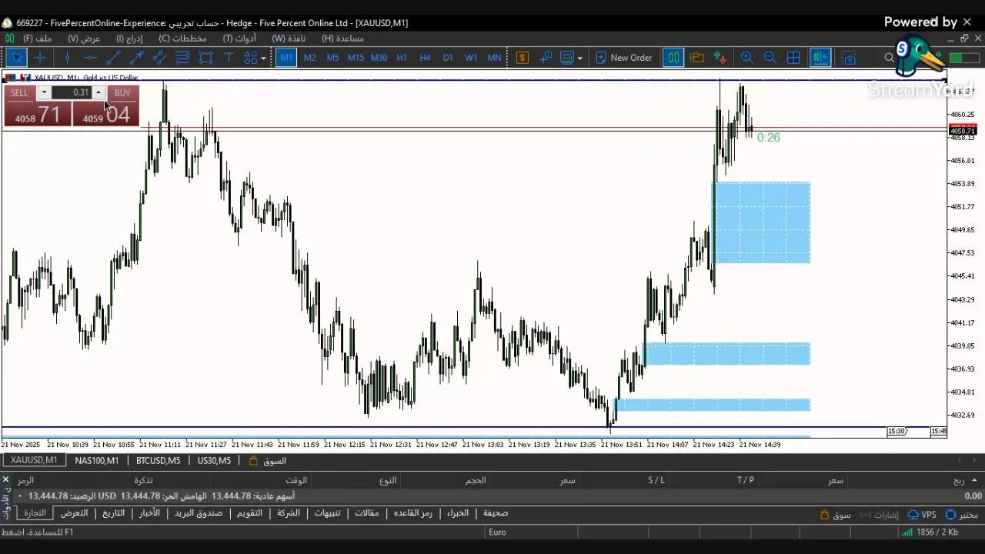The height and width of the screenshot is (554, 985).
Task: Draw a vertical line on the chart
Action: pyautogui.click(x=67, y=58)
